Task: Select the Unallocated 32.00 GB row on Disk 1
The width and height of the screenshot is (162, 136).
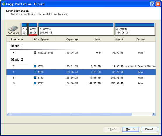Action: tap(81, 52)
